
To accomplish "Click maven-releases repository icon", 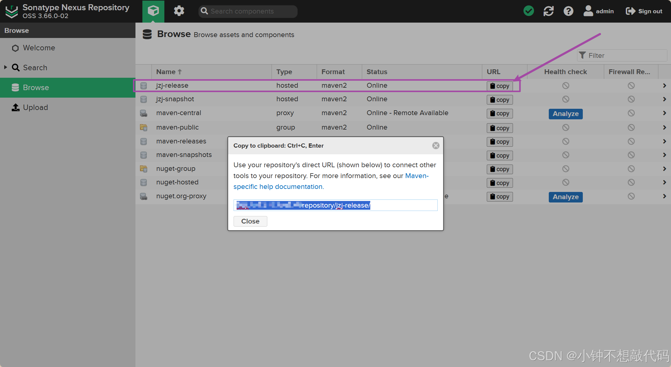I will tap(144, 141).
